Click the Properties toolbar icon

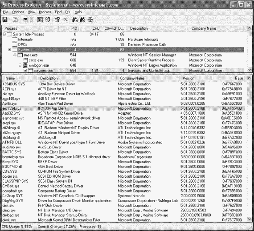[x=57, y=20]
